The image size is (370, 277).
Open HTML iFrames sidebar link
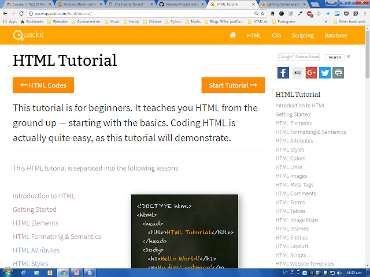pos(292,229)
